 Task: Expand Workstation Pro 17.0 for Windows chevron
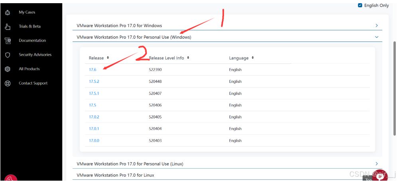[x=377, y=25]
